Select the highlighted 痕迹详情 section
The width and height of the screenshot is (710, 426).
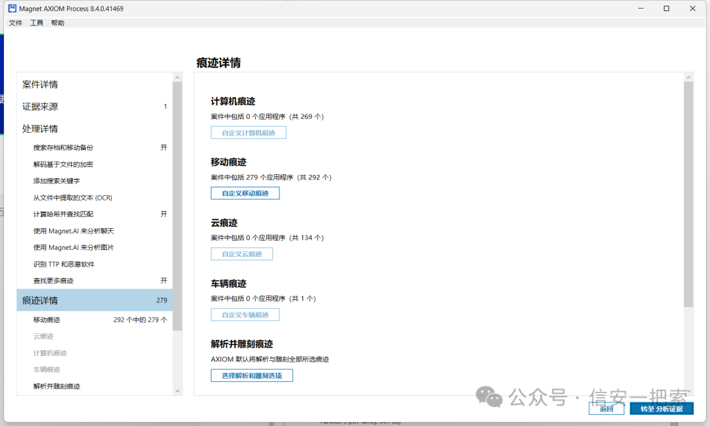[x=95, y=300]
